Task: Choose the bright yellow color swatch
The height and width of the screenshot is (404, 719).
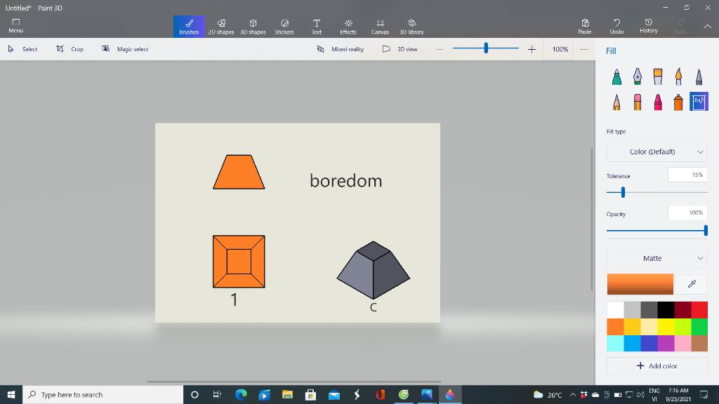Action: [x=666, y=327]
